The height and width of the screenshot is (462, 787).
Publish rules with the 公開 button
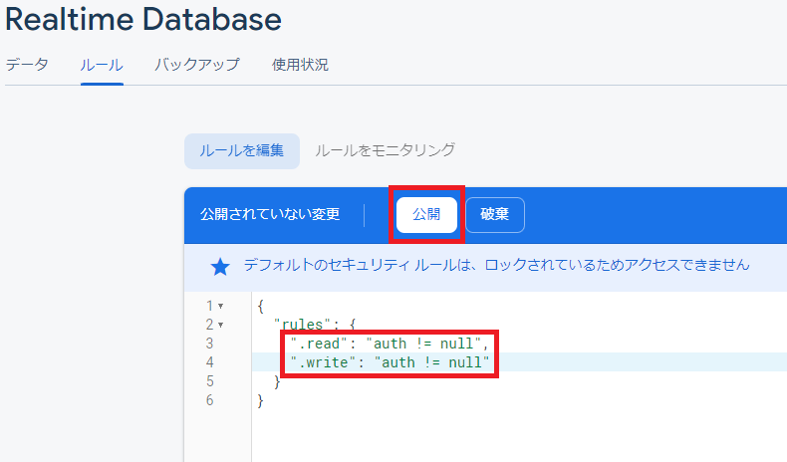pos(426,215)
